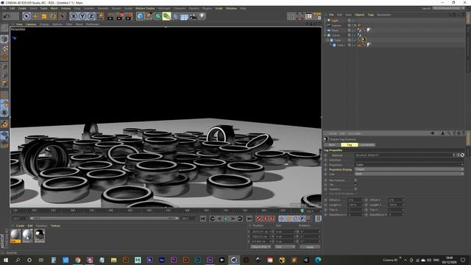Open the Projection dropdown showing Cubic
This screenshot has width=471, height=265.
(x=409, y=165)
